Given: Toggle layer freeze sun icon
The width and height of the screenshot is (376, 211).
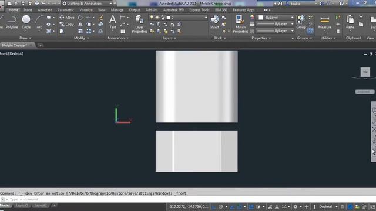Looking at the screenshot, I should tap(157, 18).
